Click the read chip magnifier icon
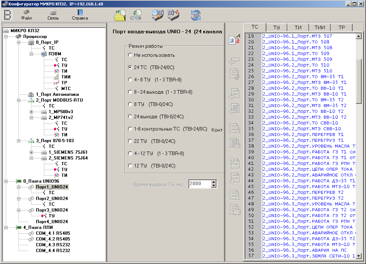Image resolution: width=366 pixels, height=264 pixels. point(158,15)
